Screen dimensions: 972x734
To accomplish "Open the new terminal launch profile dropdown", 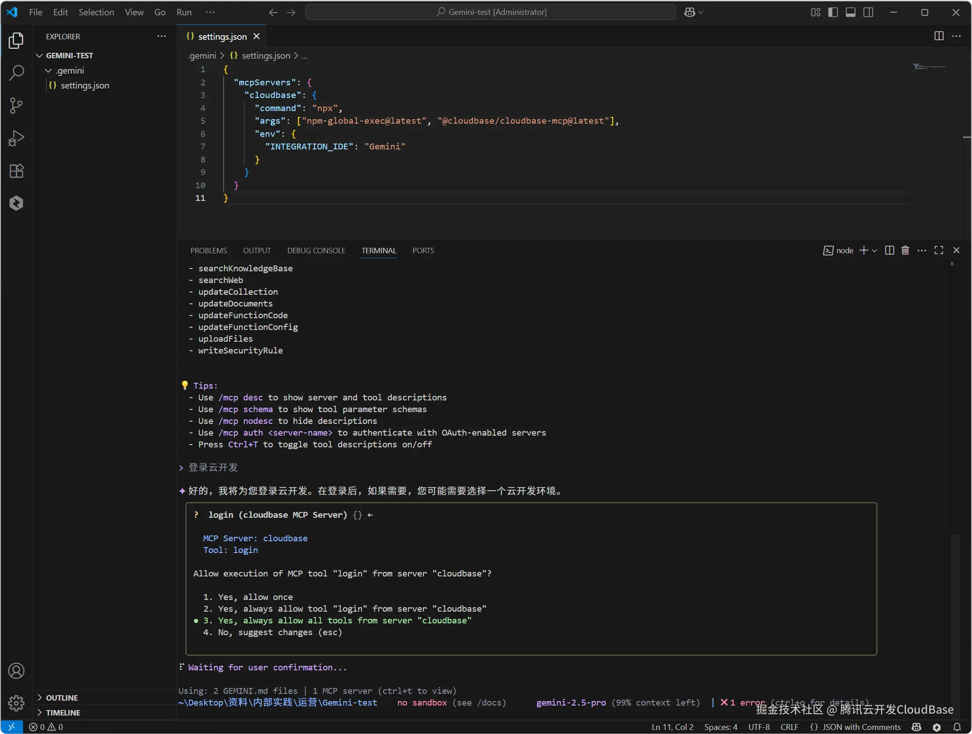I will click(874, 251).
